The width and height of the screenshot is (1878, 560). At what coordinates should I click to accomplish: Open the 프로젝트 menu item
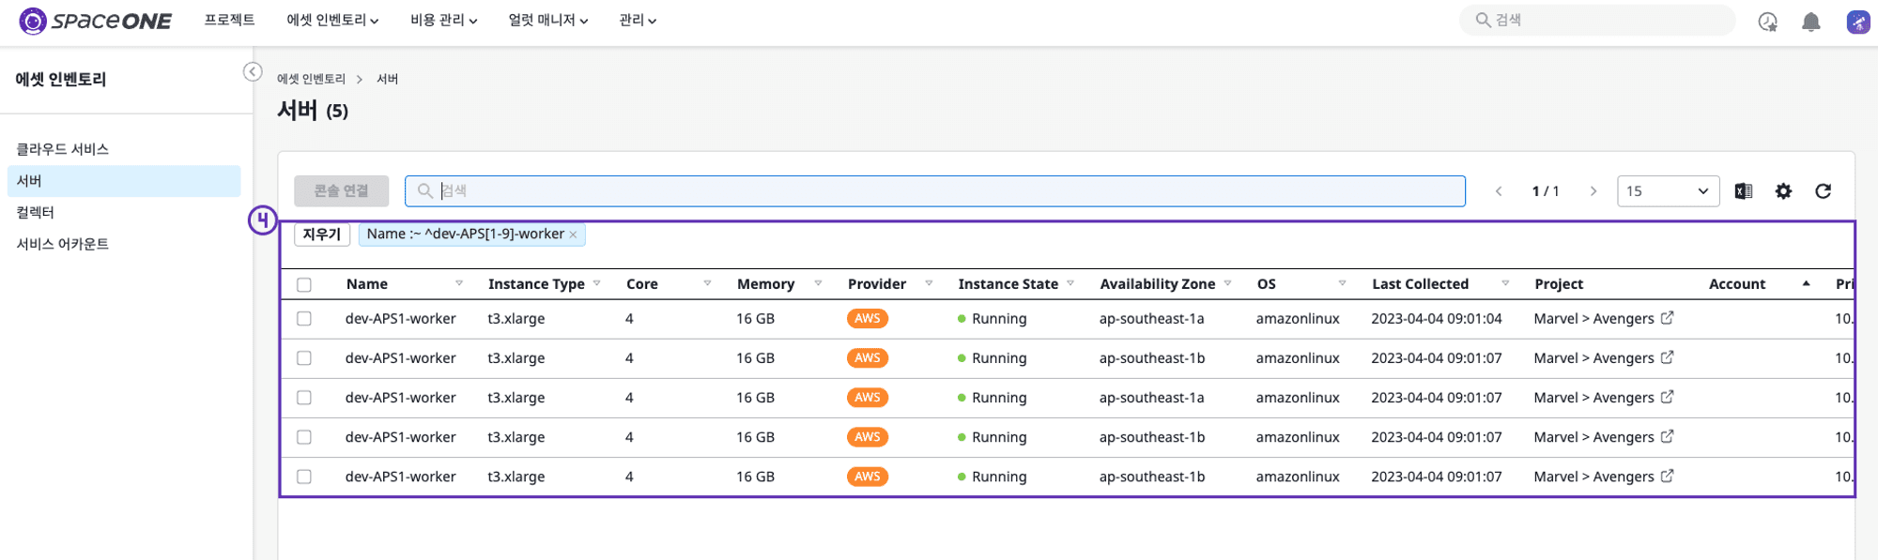tap(229, 20)
